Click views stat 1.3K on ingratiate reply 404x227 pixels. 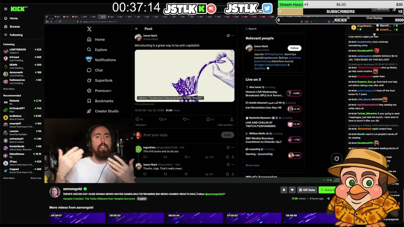(210, 157)
